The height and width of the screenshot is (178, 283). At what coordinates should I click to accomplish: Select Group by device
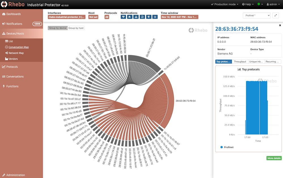coord(58,28)
